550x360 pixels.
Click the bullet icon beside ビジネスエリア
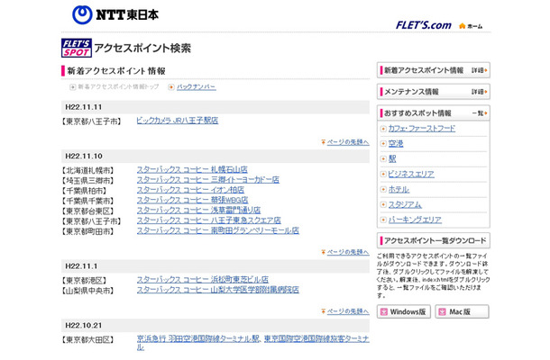383,175
